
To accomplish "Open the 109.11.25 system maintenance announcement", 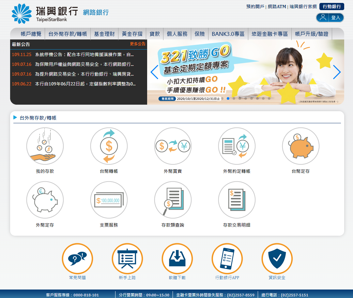I will point(84,55).
